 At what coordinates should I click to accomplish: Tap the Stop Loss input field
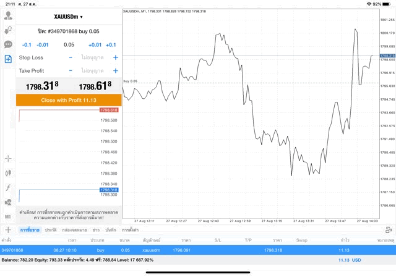click(x=93, y=57)
